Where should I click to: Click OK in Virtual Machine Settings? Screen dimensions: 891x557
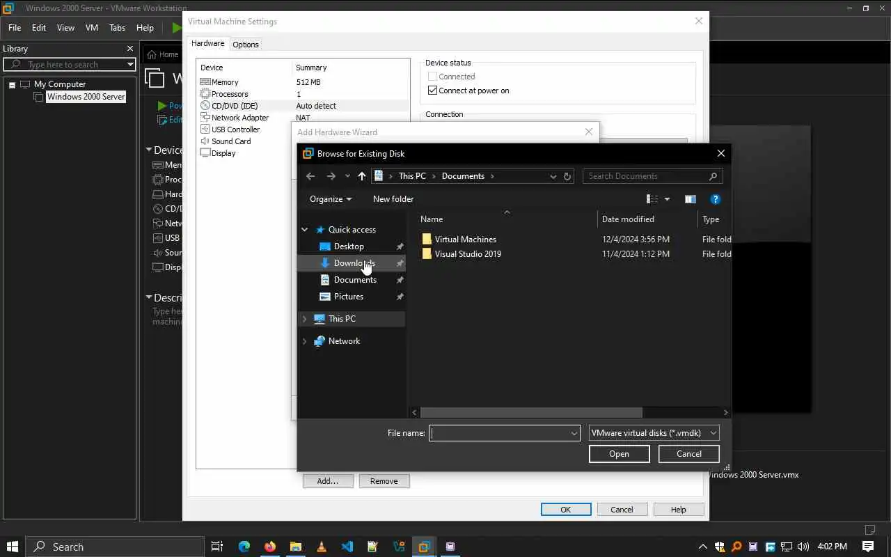tap(566, 510)
